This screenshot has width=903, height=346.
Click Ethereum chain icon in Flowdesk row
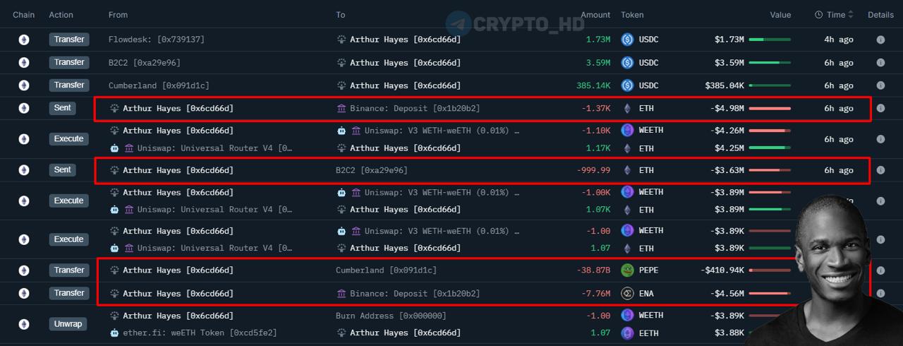[24, 40]
